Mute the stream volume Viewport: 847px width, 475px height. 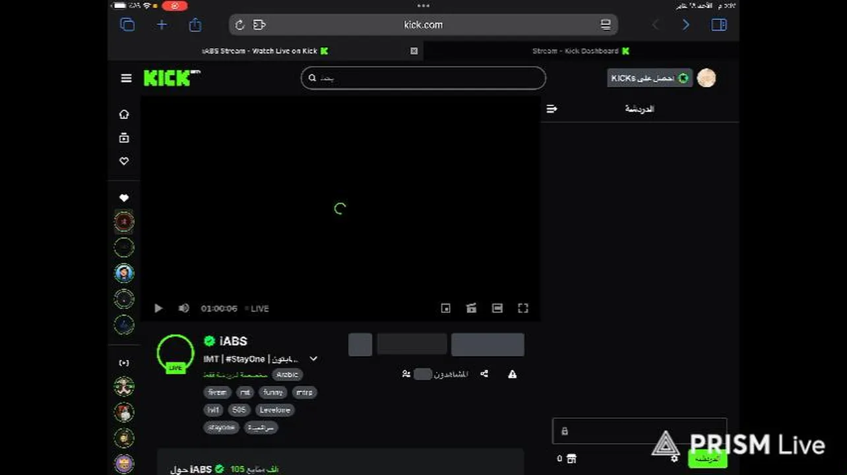[x=184, y=308]
